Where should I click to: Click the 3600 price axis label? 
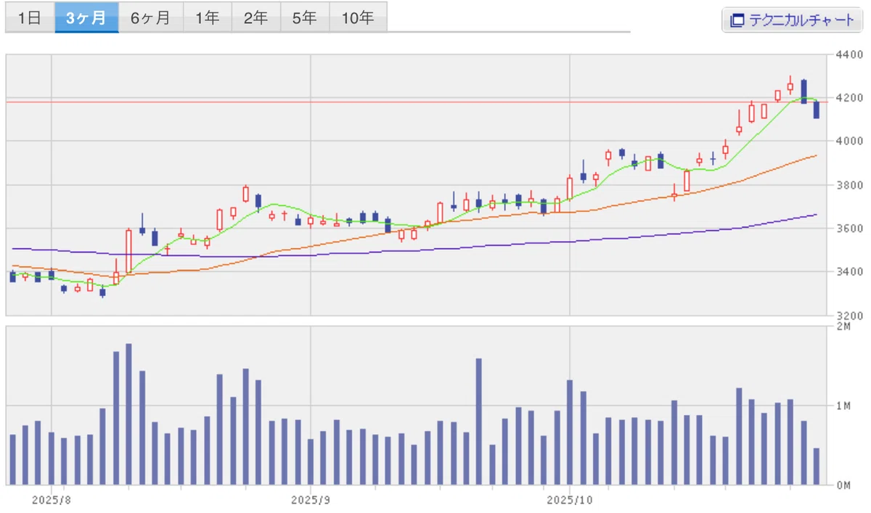pyautogui.click(x=848, y=229)
